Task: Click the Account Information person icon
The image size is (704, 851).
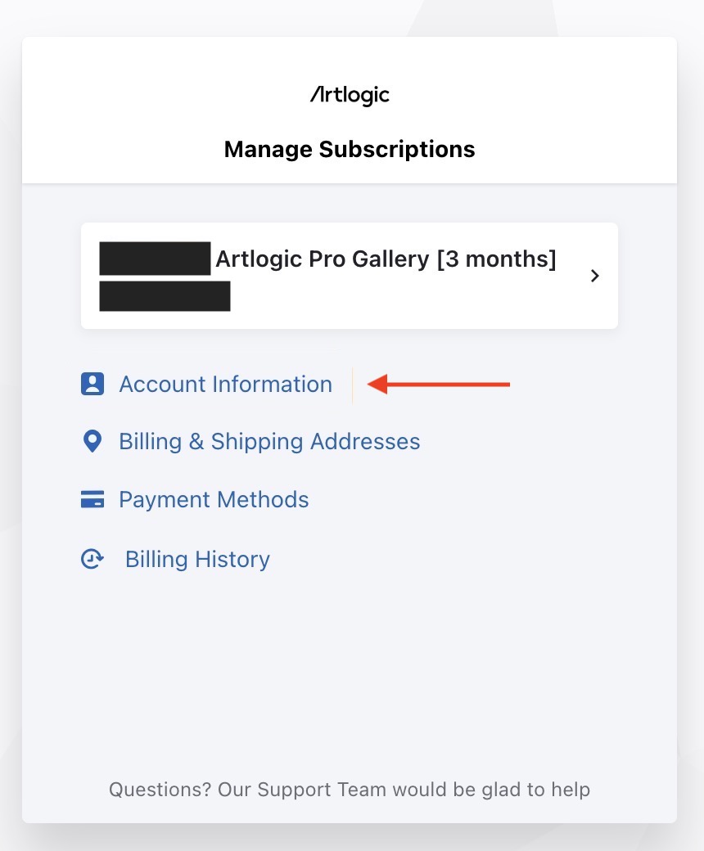Action: click(x=93, y=384)
